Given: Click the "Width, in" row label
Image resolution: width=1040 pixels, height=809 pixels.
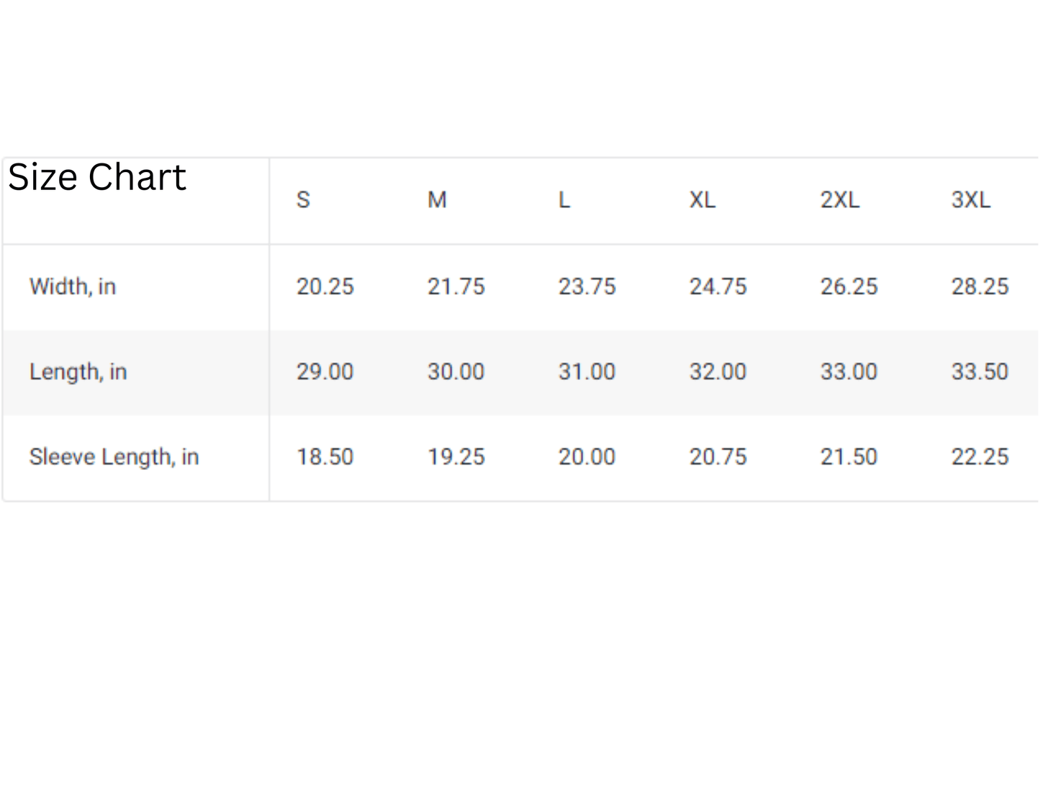Looking at the screenshot, I should (73, 286).
